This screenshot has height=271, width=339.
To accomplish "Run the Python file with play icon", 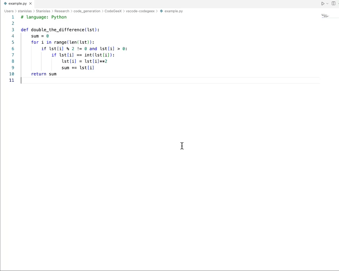I will [323, 3].
